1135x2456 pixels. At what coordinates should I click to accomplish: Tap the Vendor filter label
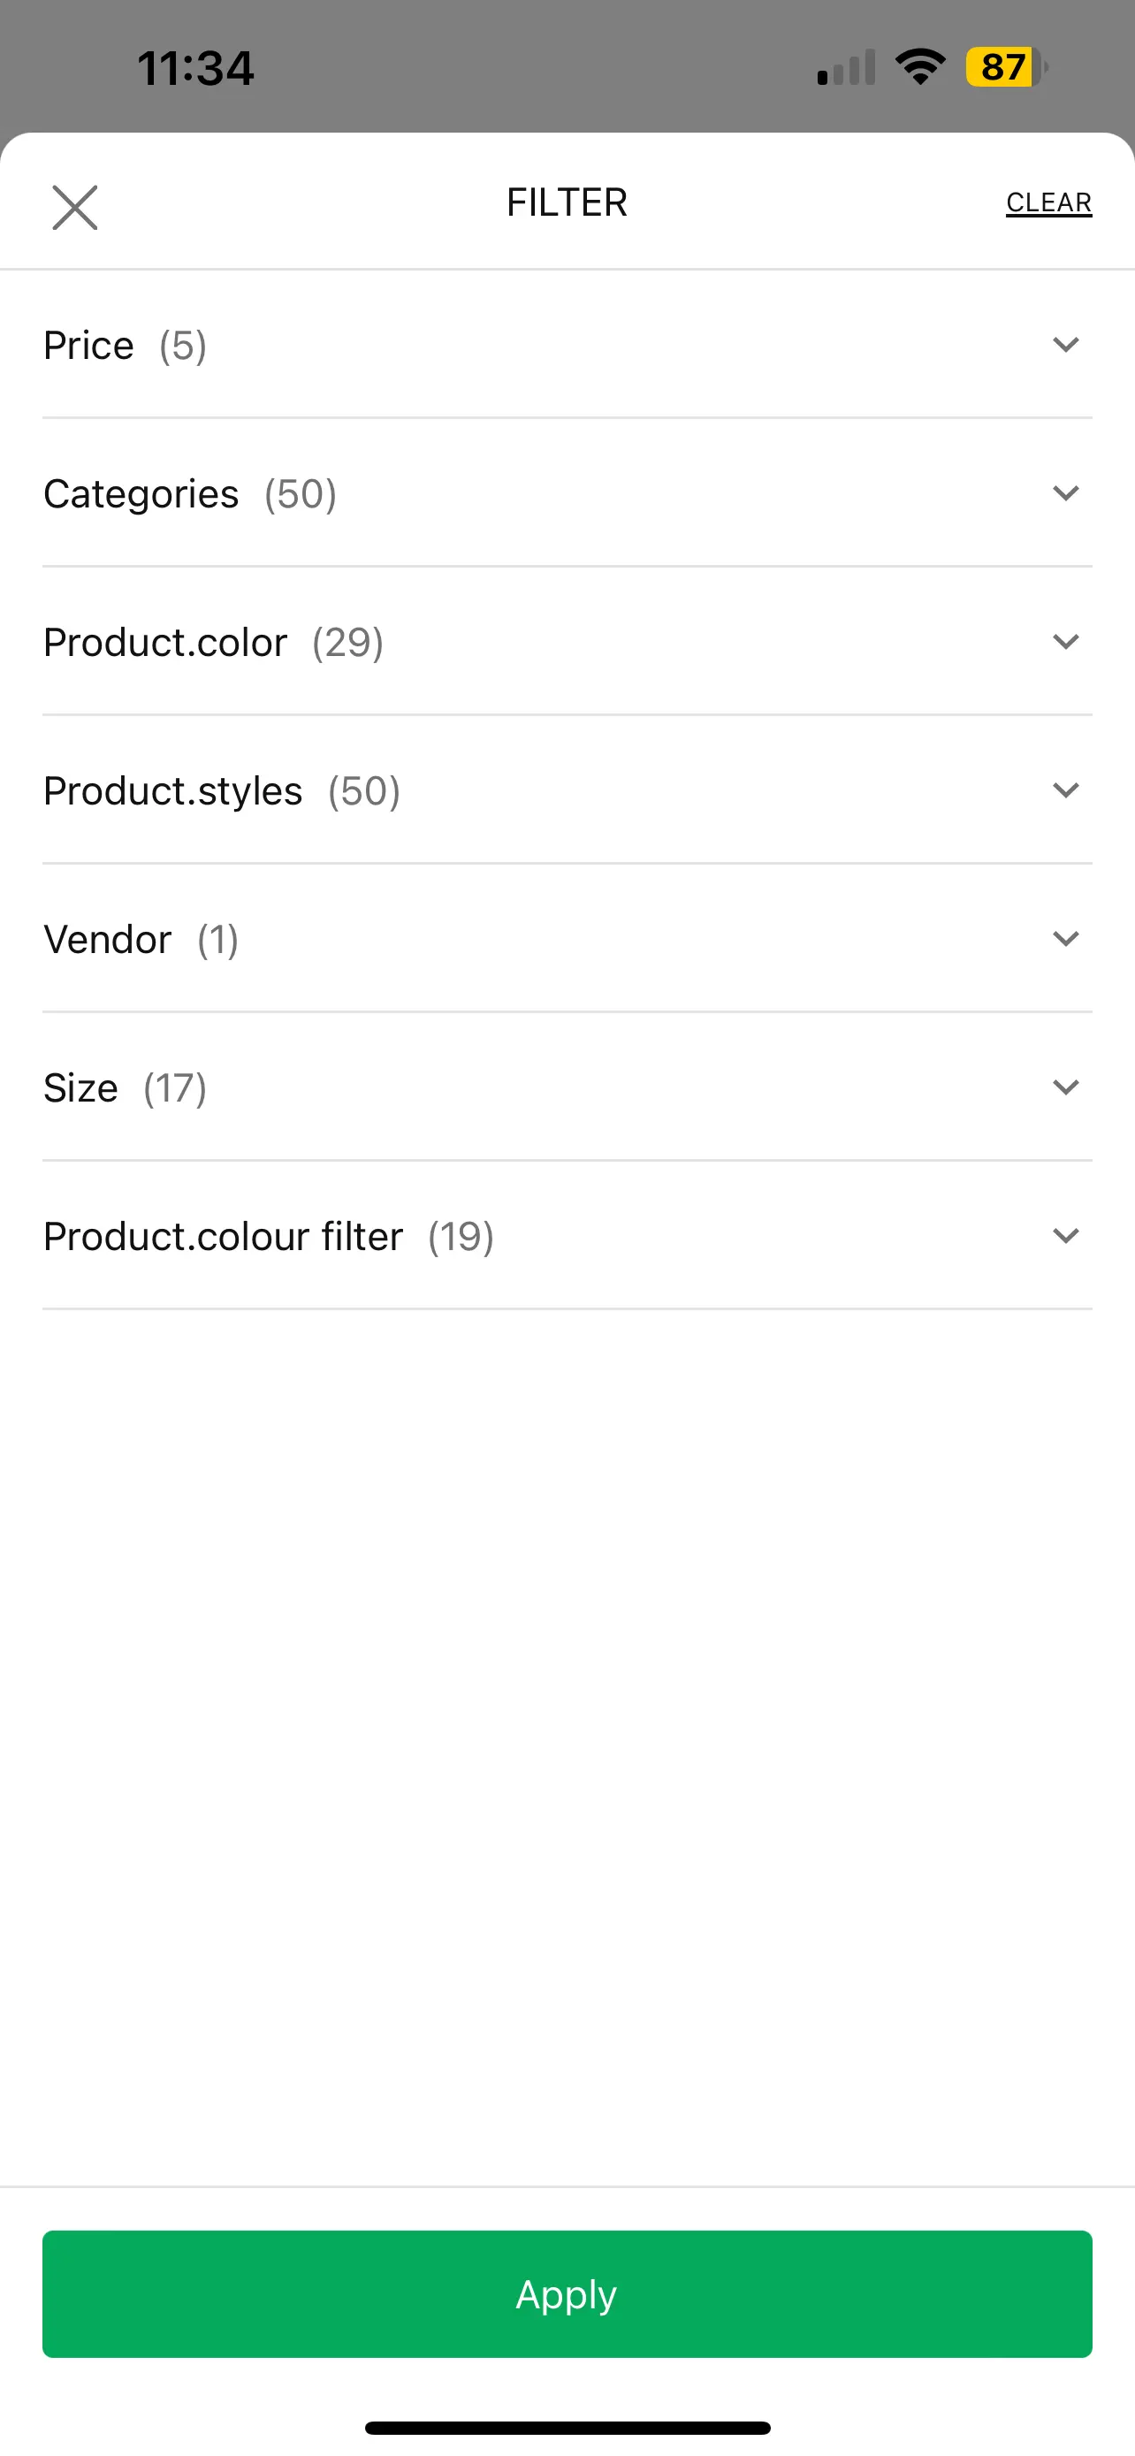[107, 940]
